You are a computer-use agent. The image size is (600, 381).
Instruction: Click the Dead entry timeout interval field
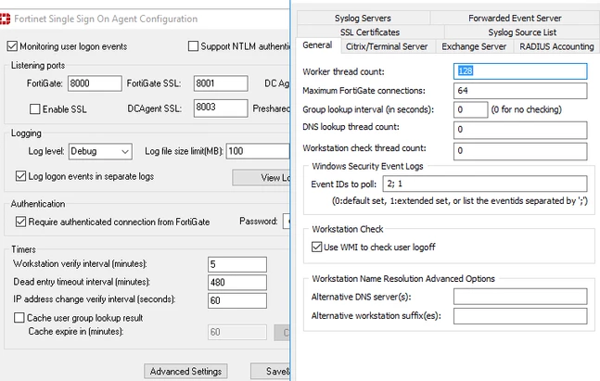(237, 283)
